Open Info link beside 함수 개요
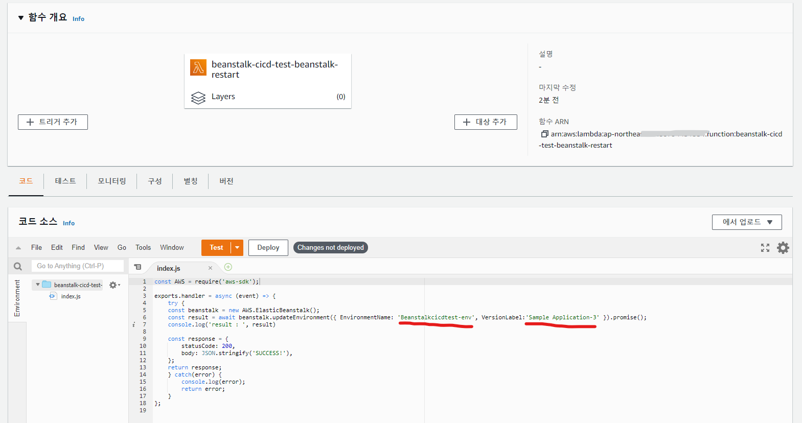The height and width of the screenshot is (423, 802). tap(78, 19)
